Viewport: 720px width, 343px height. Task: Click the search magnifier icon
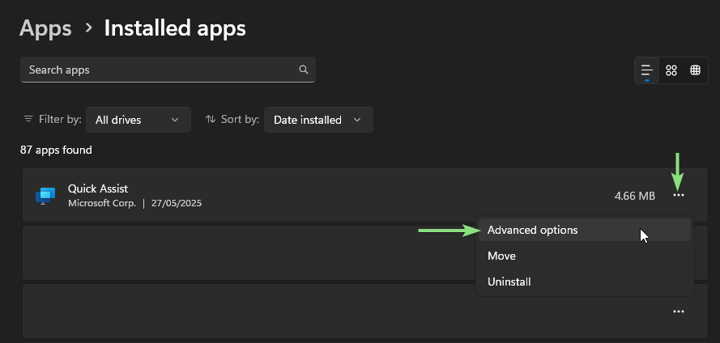(303, 70)
